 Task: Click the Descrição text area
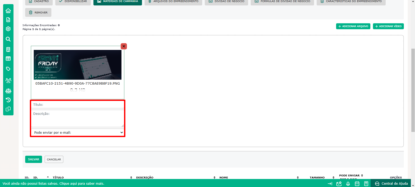[78, 118]
